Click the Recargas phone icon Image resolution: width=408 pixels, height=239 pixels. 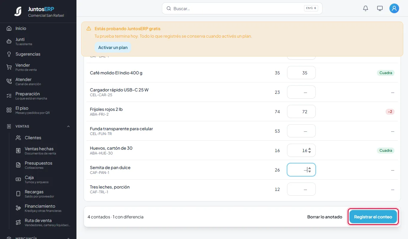(18, 194)
